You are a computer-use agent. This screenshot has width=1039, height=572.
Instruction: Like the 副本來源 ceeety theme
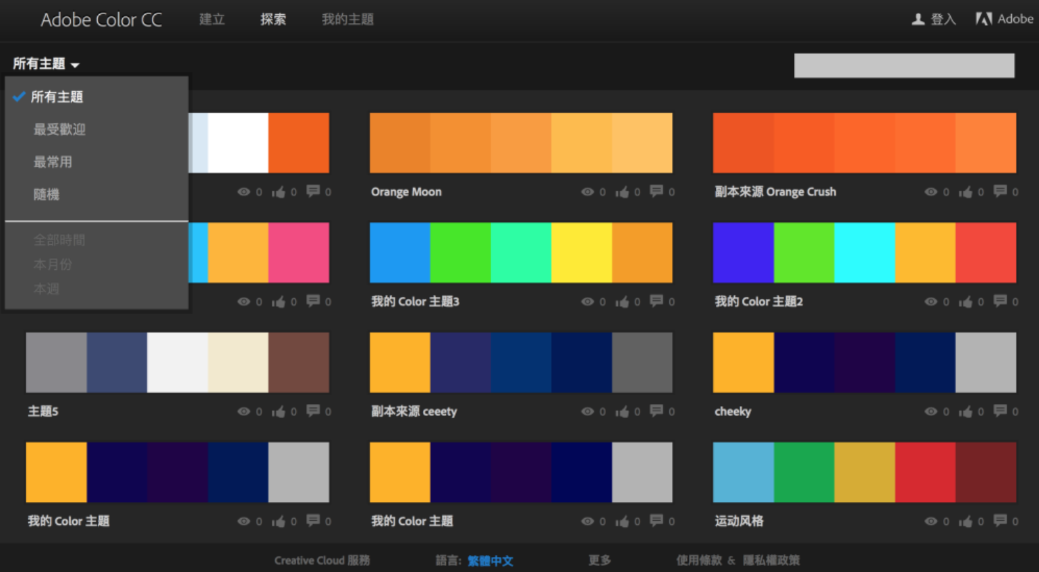(x=622, y=412)
